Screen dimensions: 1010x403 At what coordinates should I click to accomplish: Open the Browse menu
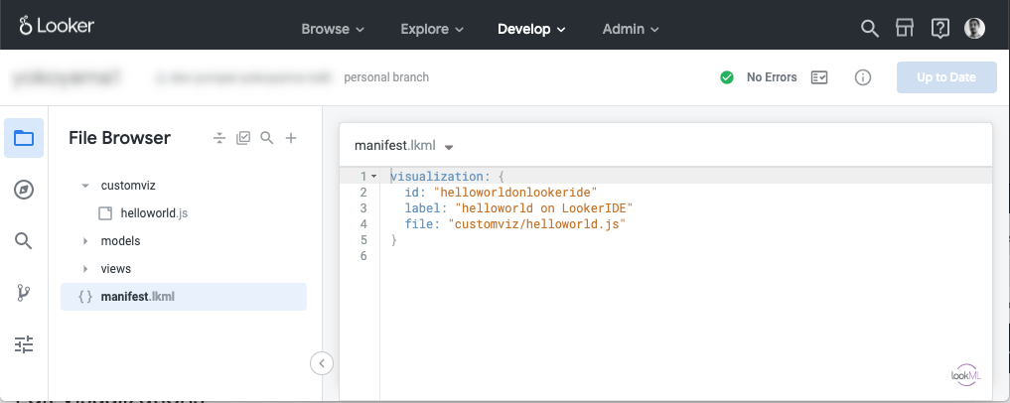(333, 29)
